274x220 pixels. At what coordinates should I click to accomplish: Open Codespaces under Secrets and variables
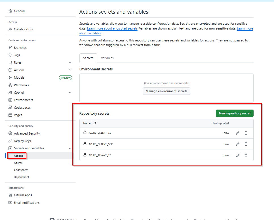pyautogui.click(x=21, y=170)
